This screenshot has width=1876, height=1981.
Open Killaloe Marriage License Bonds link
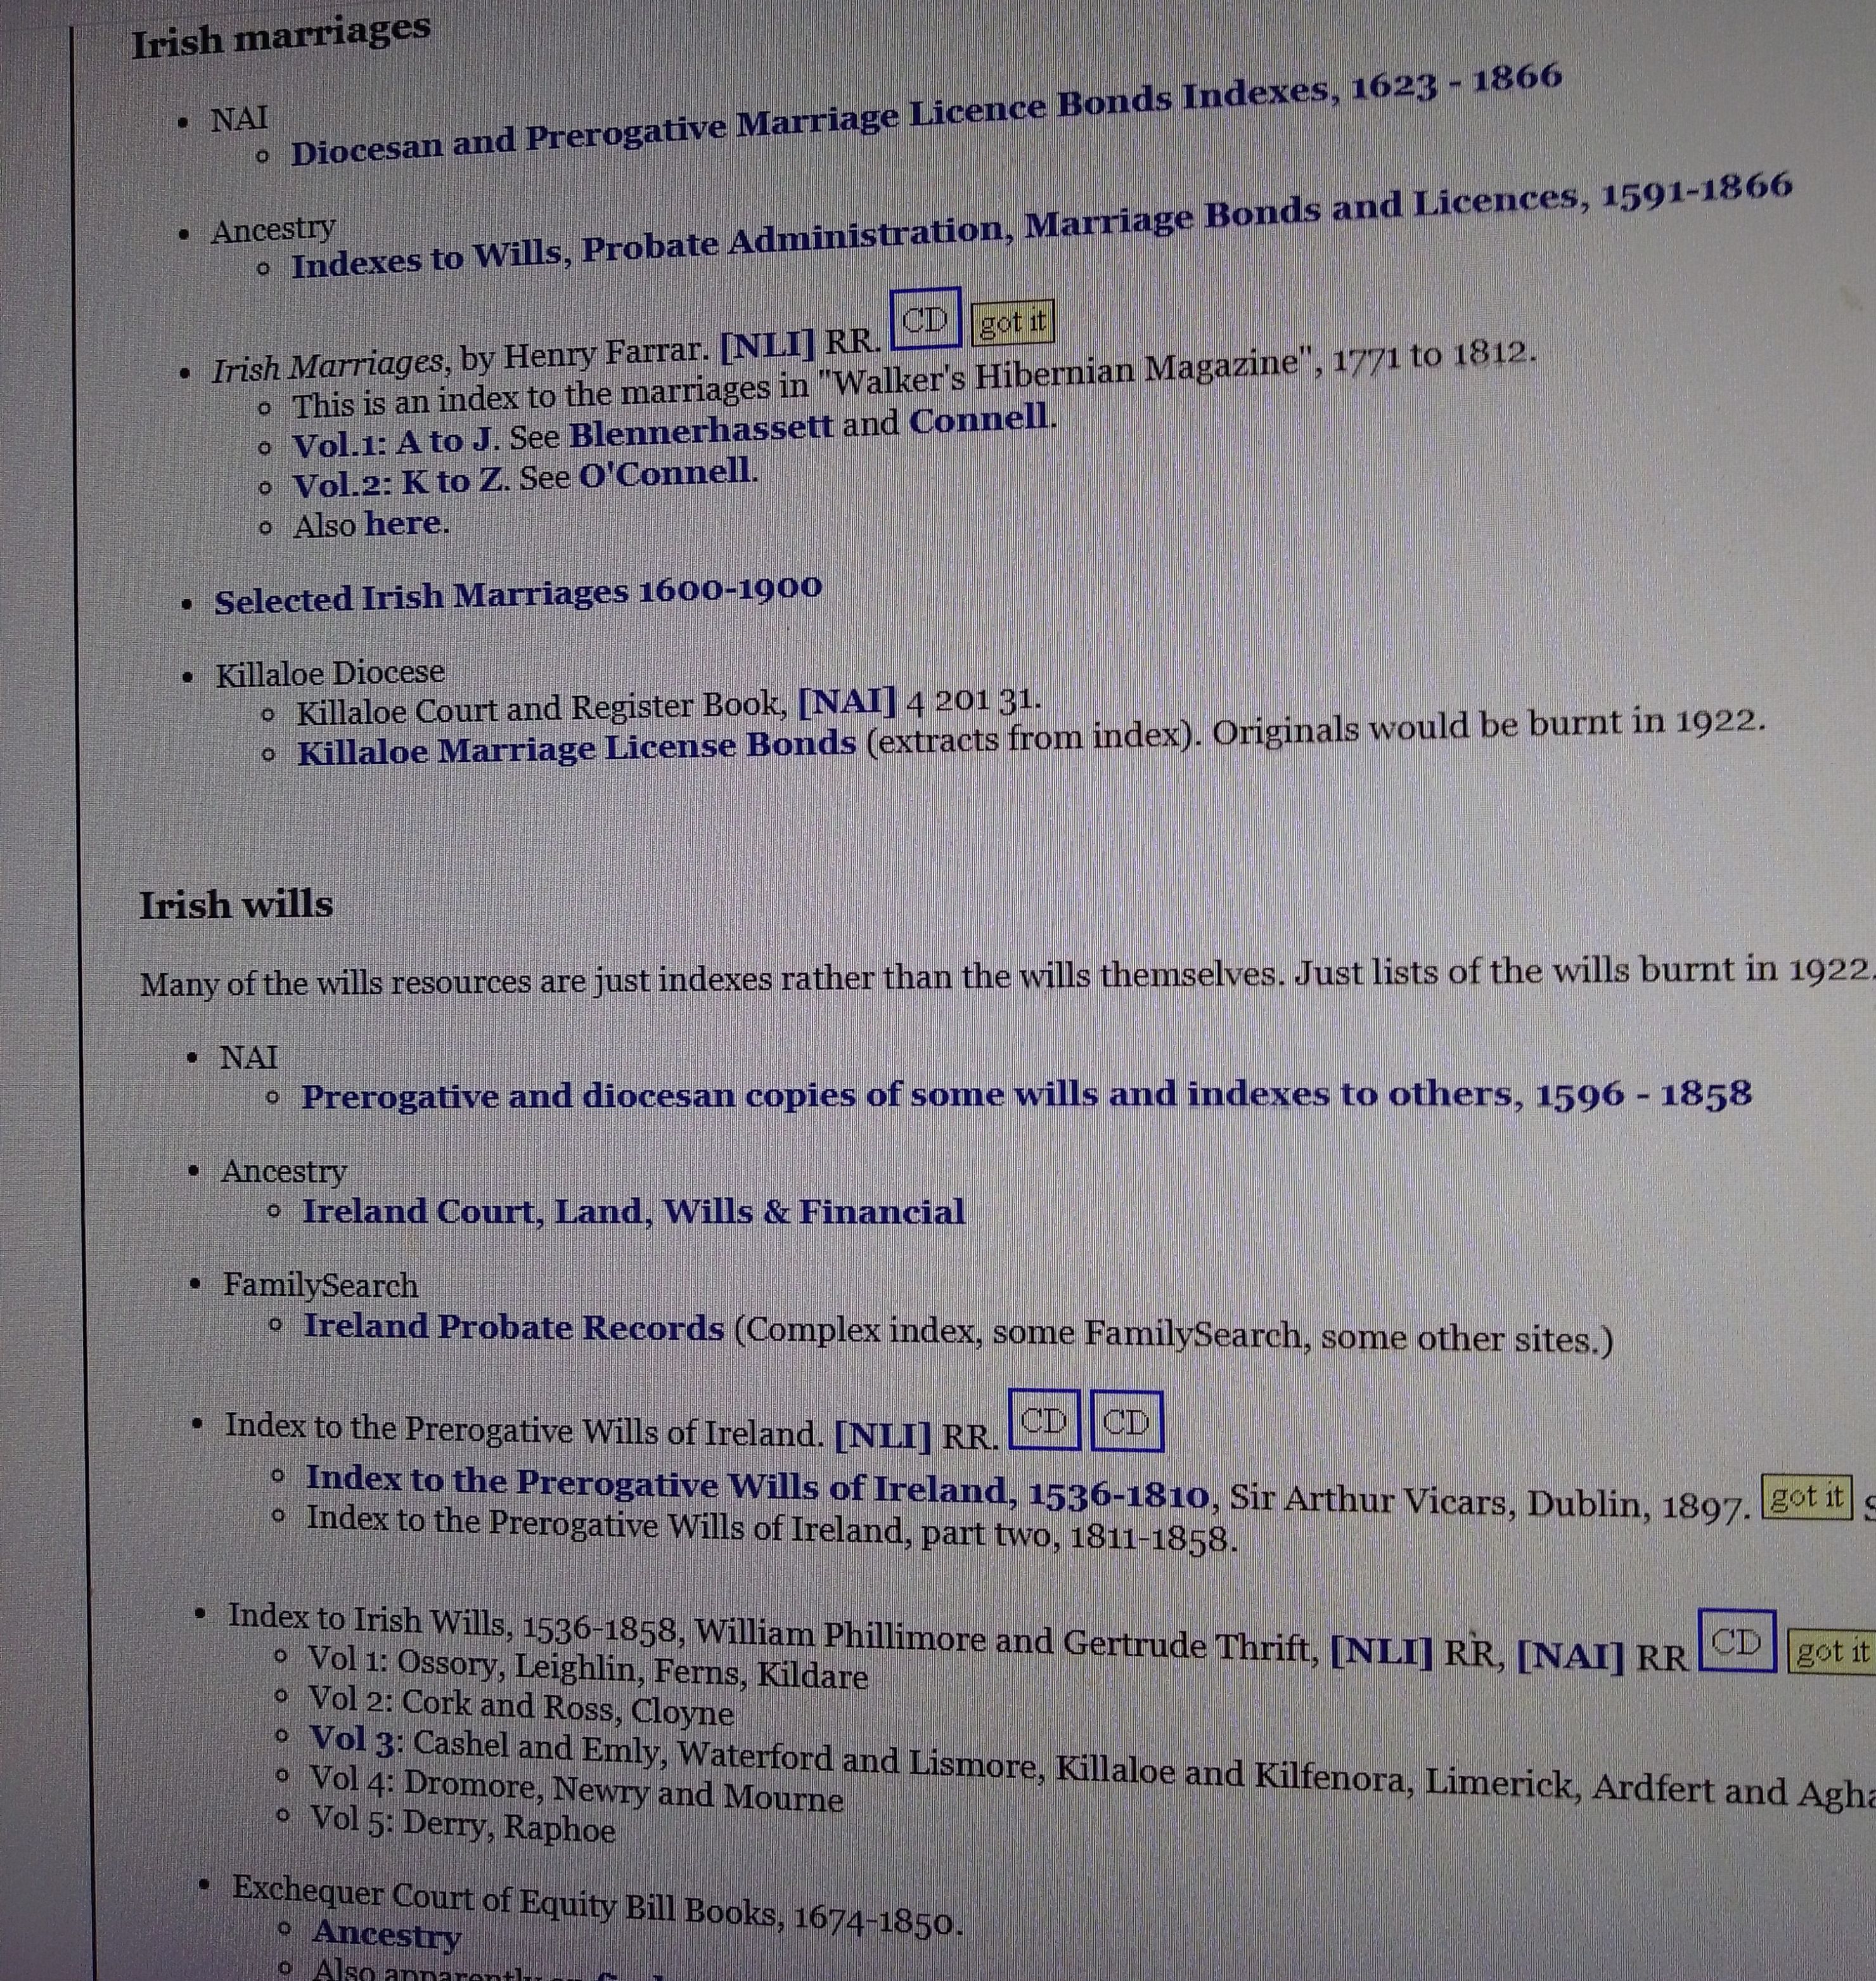click(577, 747)
